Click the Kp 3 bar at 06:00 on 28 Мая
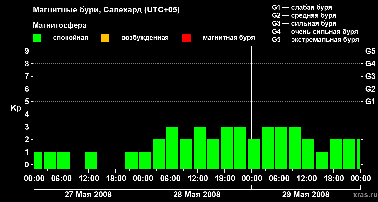The height and width of the screenshot is (202, 378). [x=172, y=147]
